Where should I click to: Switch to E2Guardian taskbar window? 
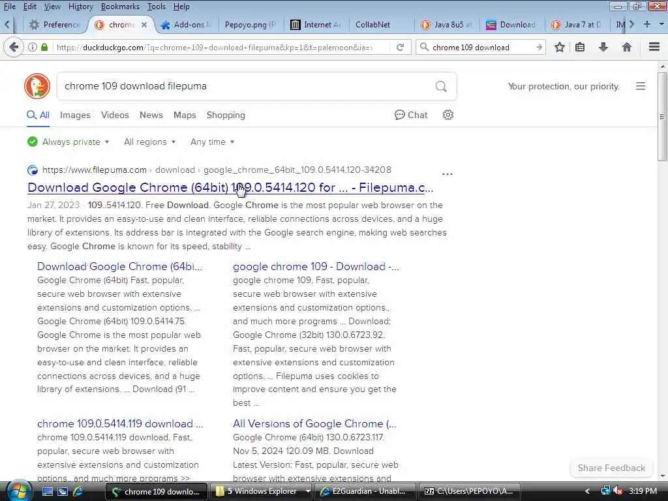[x=366, y=491]
